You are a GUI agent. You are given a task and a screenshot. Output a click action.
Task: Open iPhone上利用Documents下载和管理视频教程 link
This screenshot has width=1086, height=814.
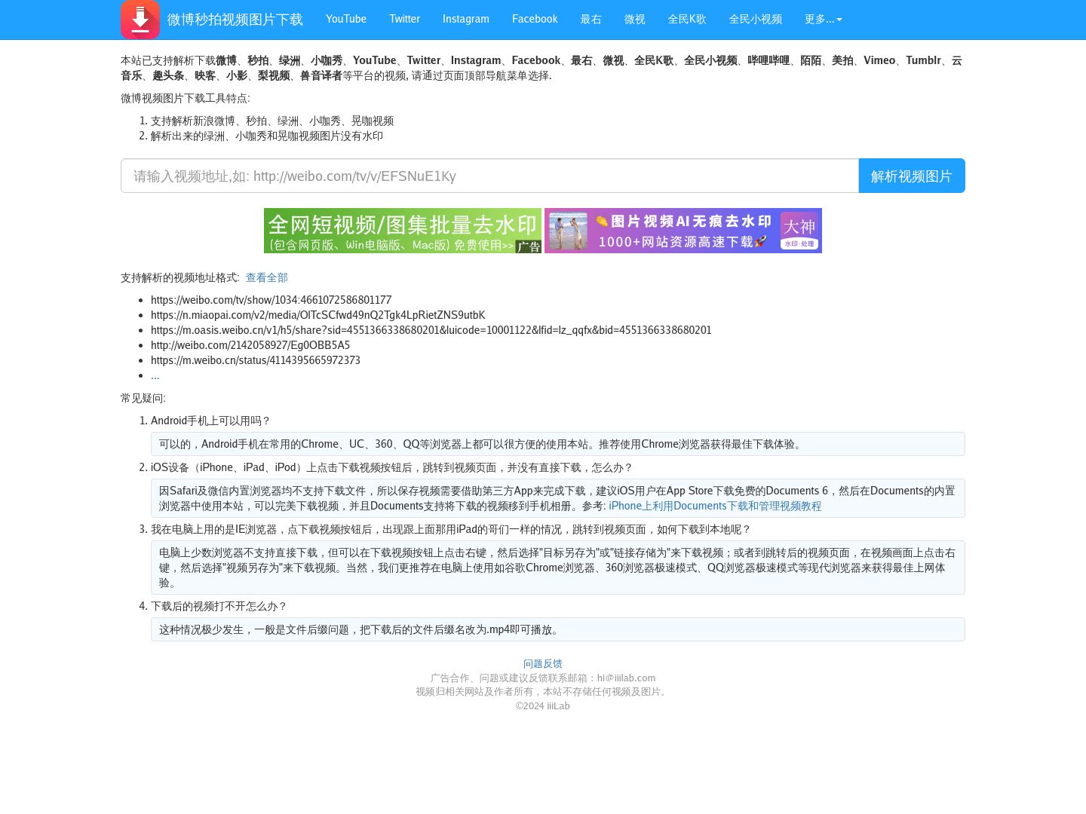click(715, 506)
